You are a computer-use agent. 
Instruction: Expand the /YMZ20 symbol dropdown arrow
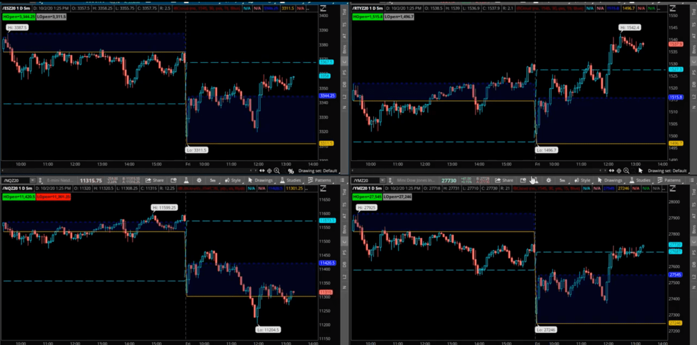pos(382,180)
